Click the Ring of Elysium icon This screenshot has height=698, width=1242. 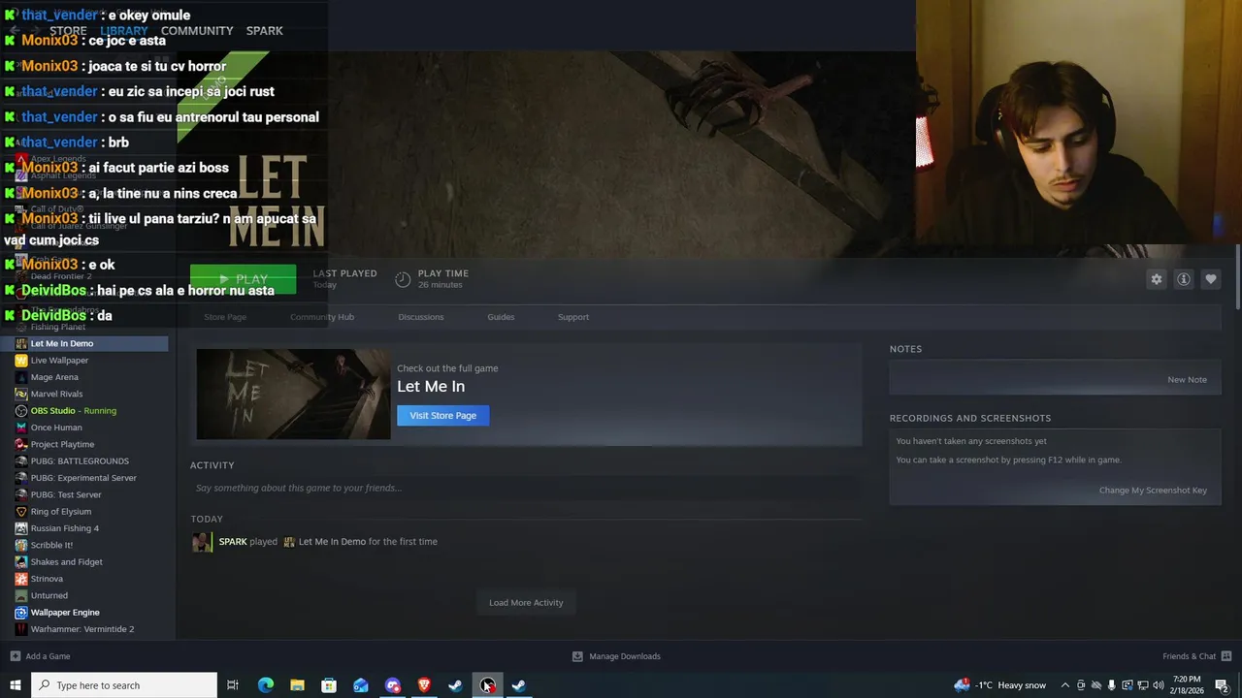coord(21,511)
